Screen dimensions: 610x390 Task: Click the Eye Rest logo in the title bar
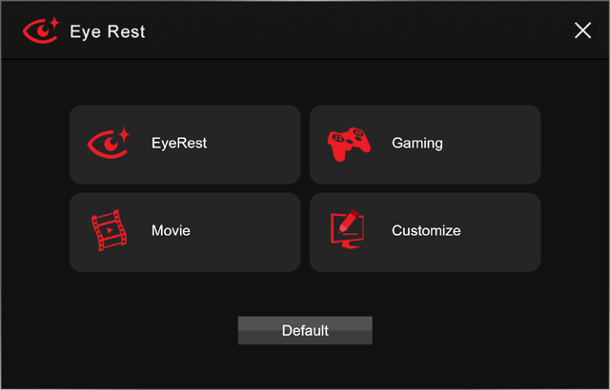[x=40, y=30]
